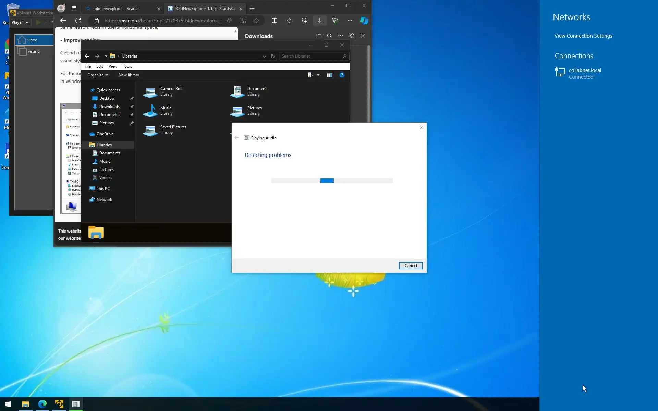Image resolution: width=658 pixels, height=411 pixels.
Task: Click the Detecting problems progress bar
Action: click(332, 180)
